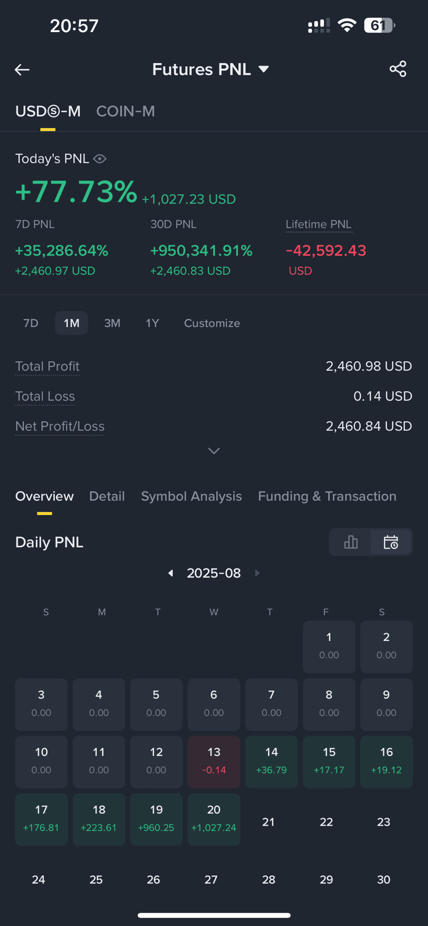Go to previous month arrow
This screenshot has width=428, height=926.
tap(171, 573)
